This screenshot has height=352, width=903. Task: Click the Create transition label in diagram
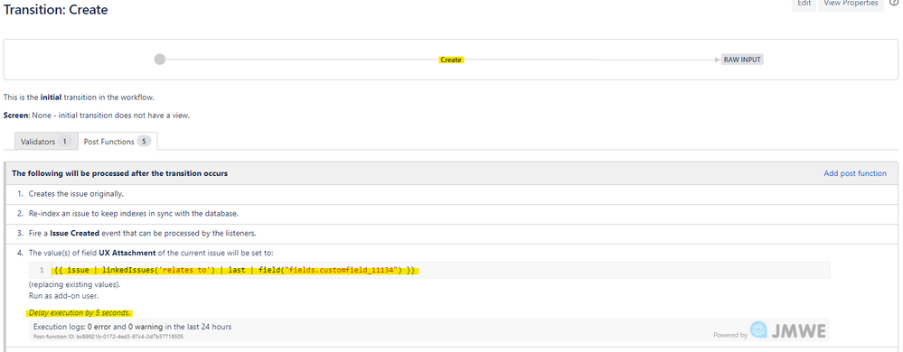click(451, 60)
